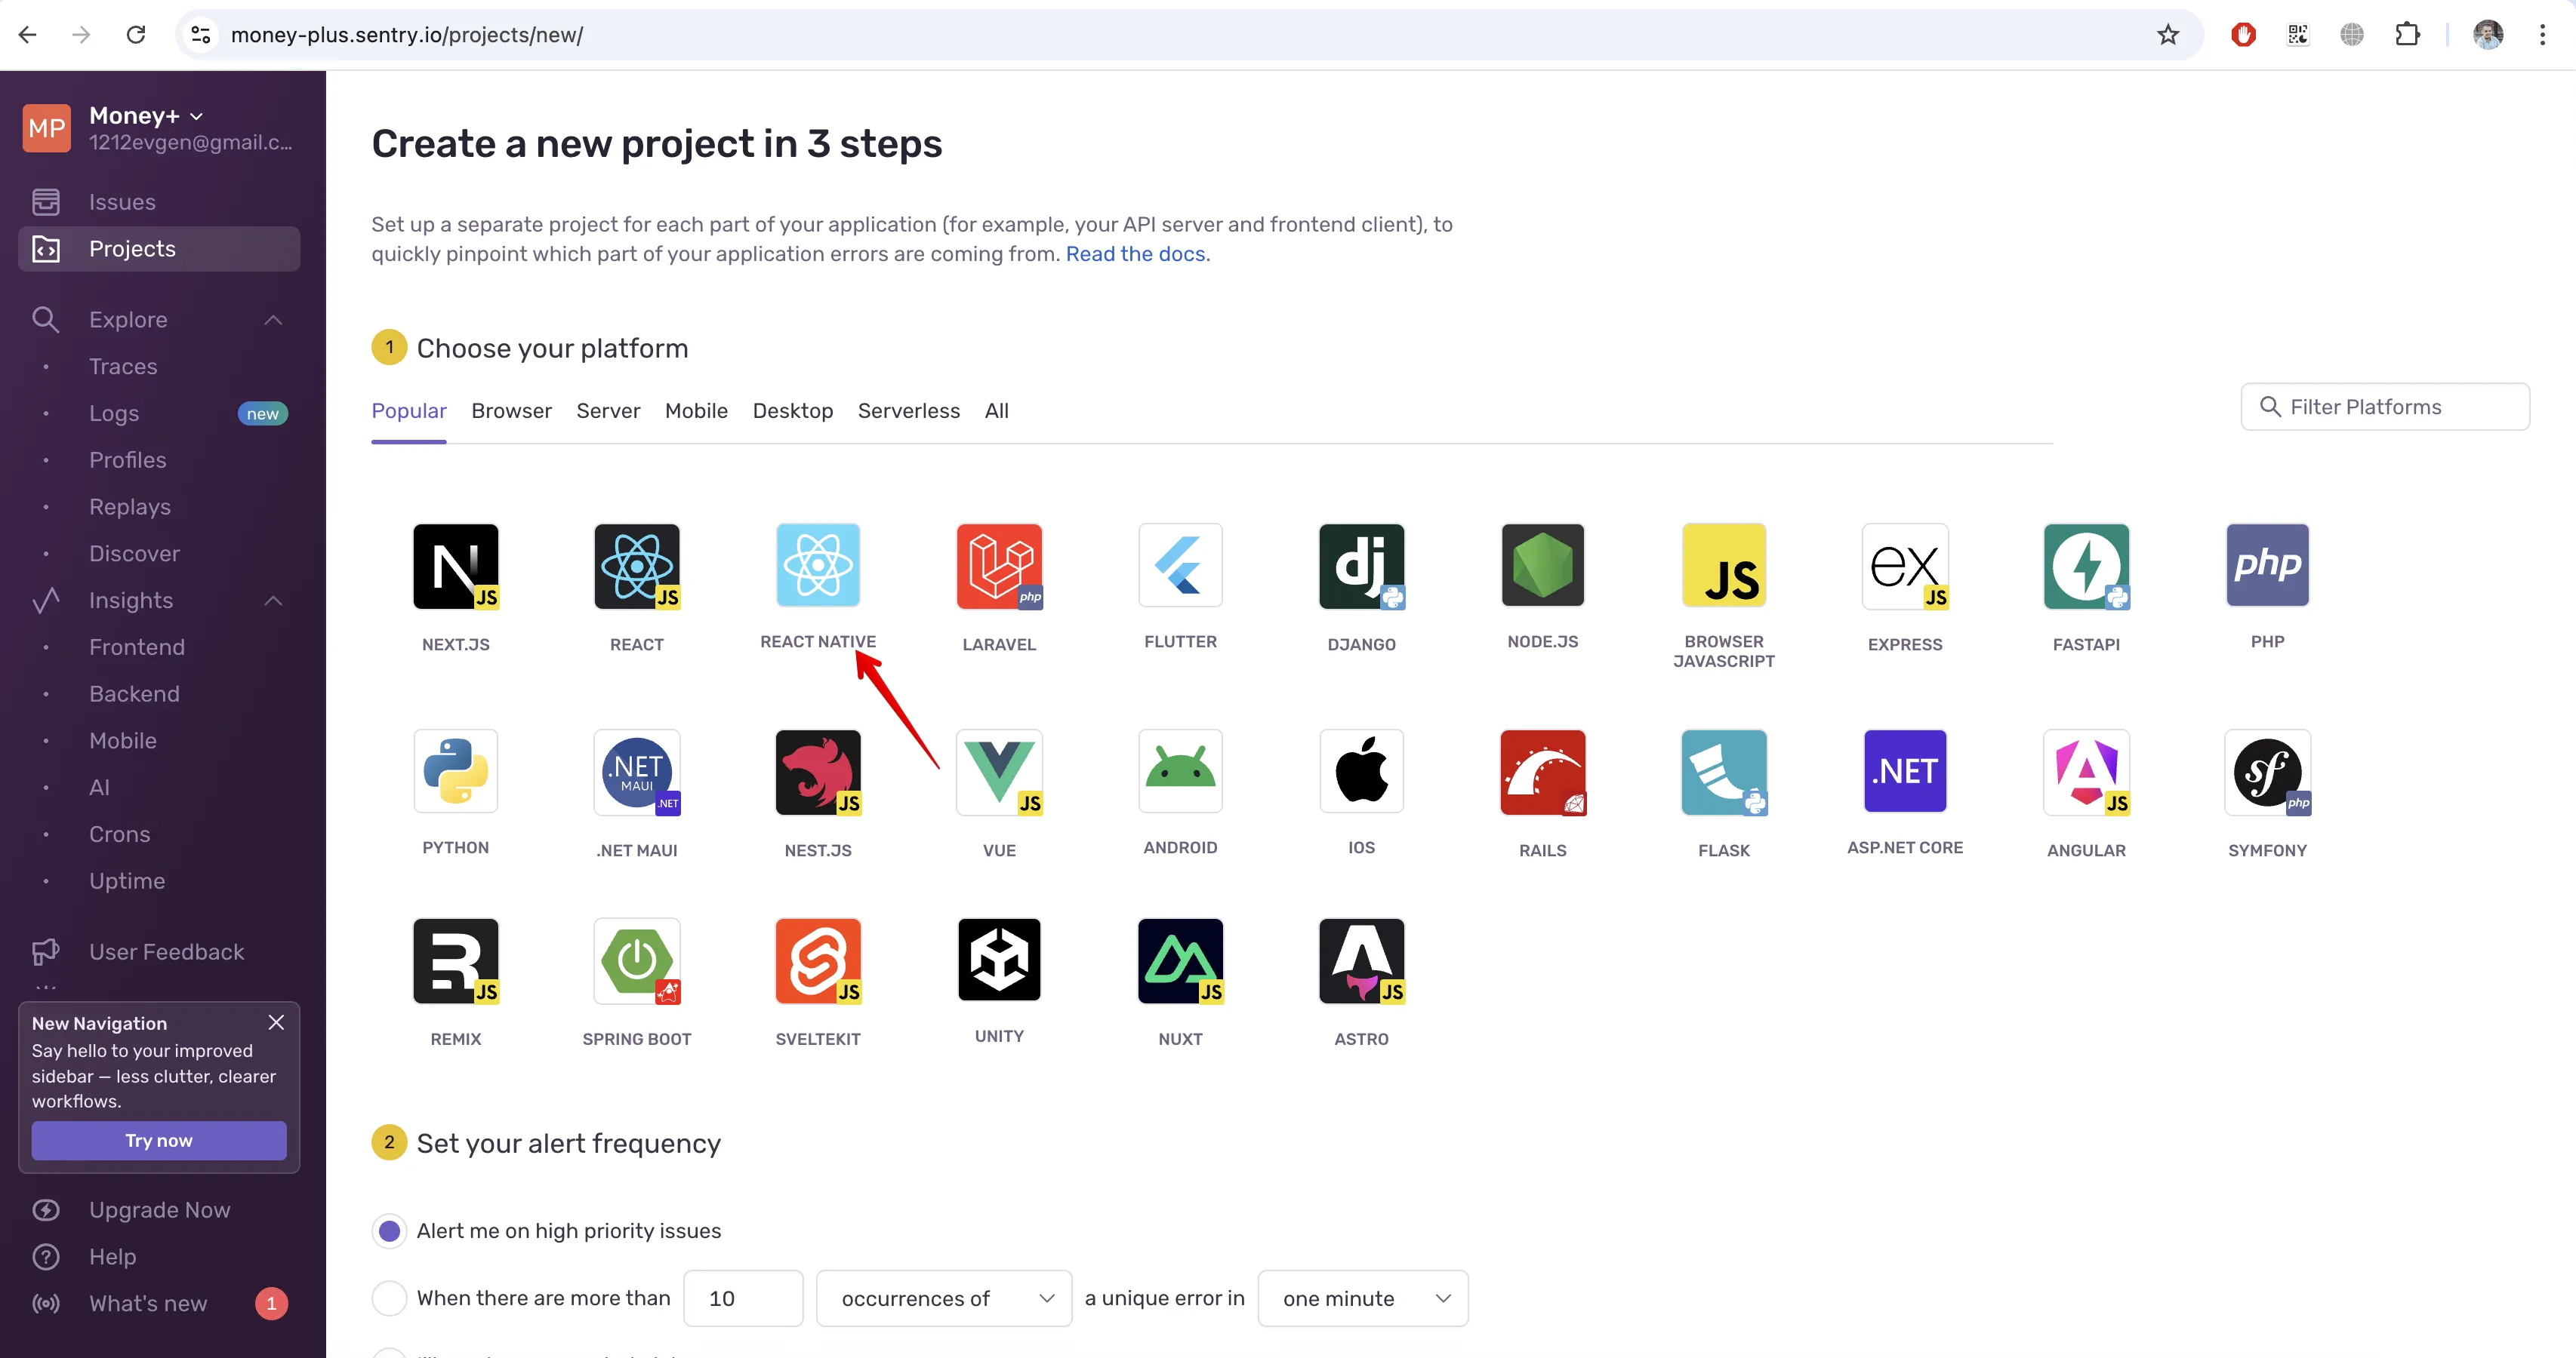Viewport: 2576px width, 1358px height.
Task: Open the 'one minute' interval dropdown
Action: click(x=1363, y=1298)
